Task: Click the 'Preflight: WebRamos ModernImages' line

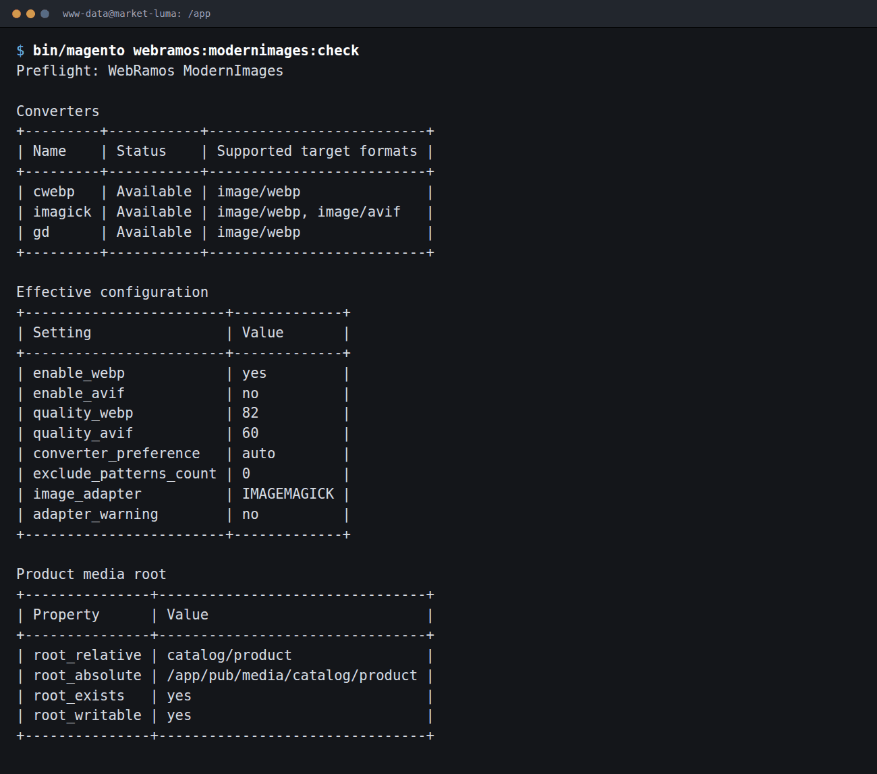Action: click(150, 71)
